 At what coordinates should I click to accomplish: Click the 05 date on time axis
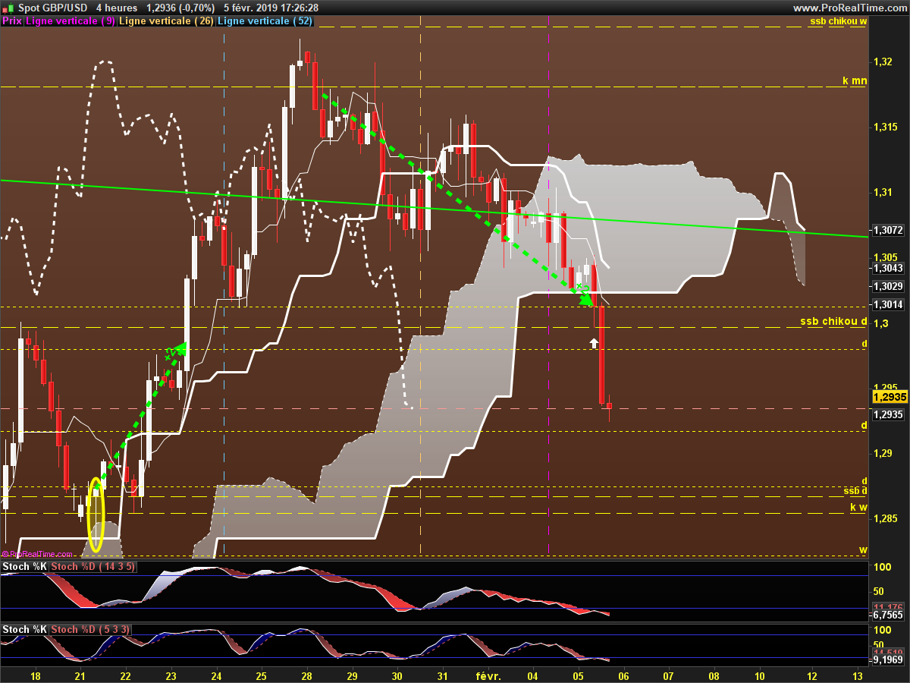coord(578,675)
